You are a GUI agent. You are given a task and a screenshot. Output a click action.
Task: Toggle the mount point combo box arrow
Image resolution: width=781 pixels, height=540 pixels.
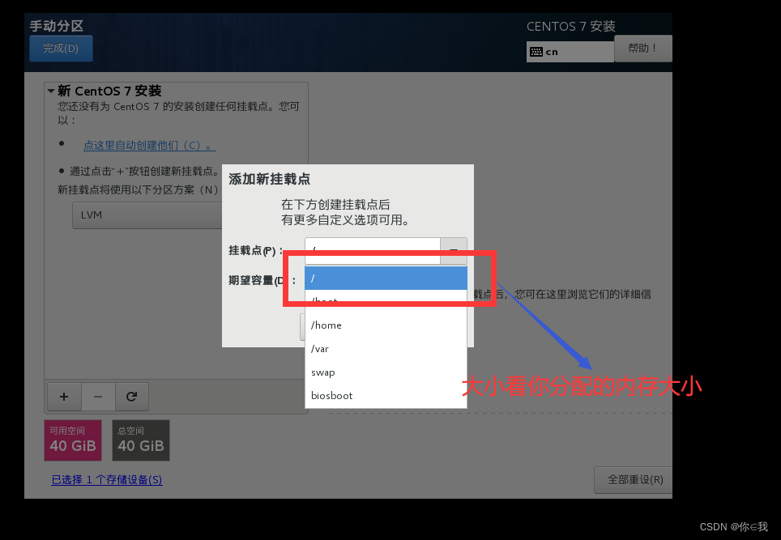(454, 250)
